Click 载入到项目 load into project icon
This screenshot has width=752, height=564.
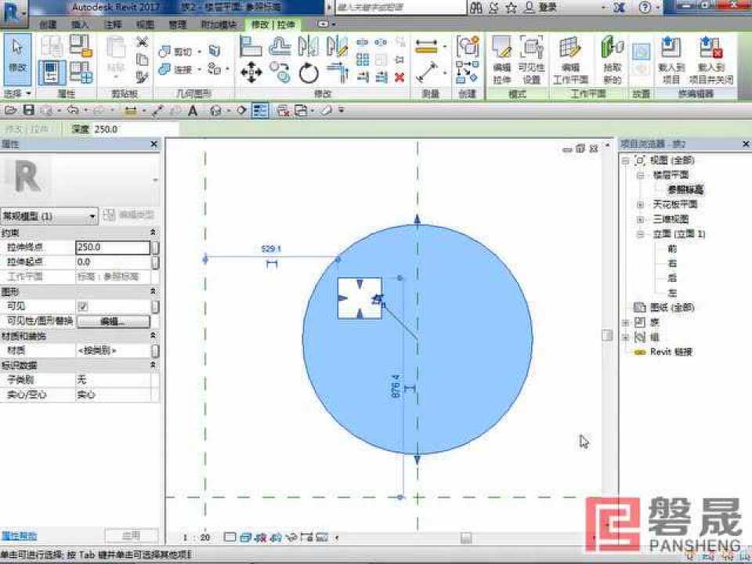pos(671,59)
